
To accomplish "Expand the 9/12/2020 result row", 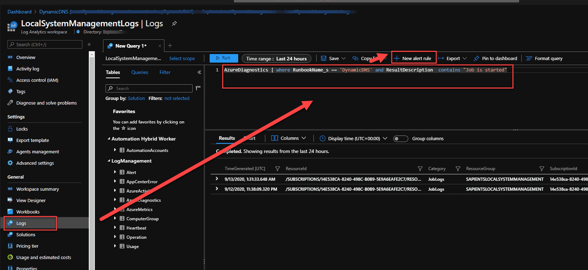I will [x=218, y=188].
